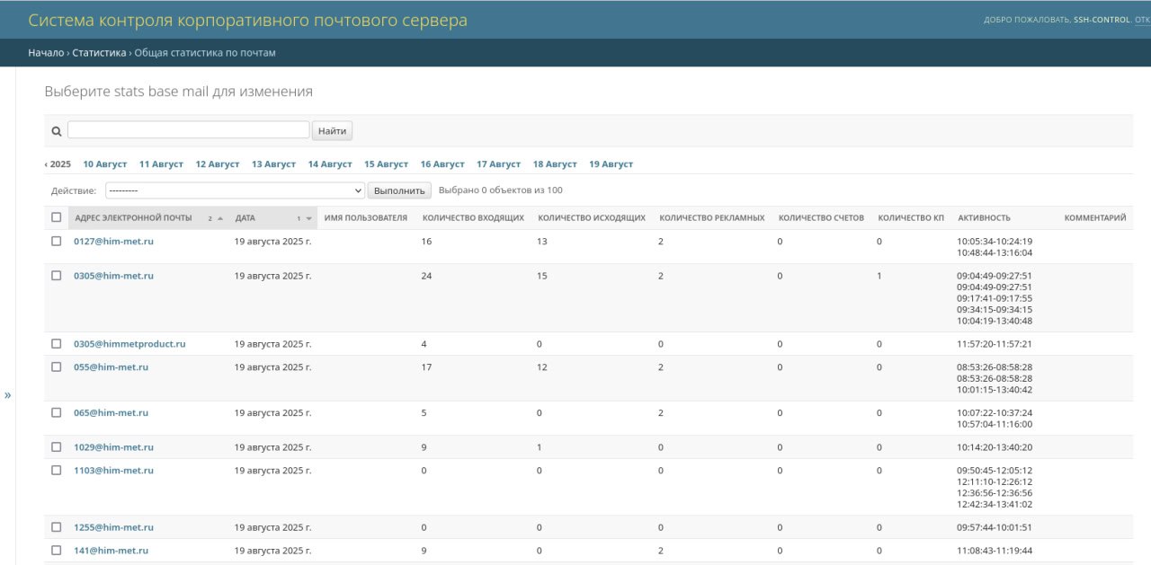Click the SSH-CONTROL username text
This screenshot has height=565, width=1151.
tap(1102, 20)
